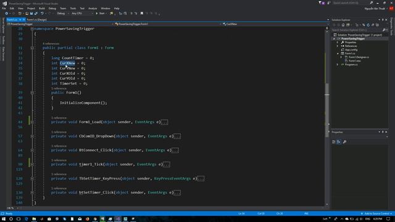395x222 pixels.
Task: Click Add to Source Control in status bar
Action: (376, 214)
